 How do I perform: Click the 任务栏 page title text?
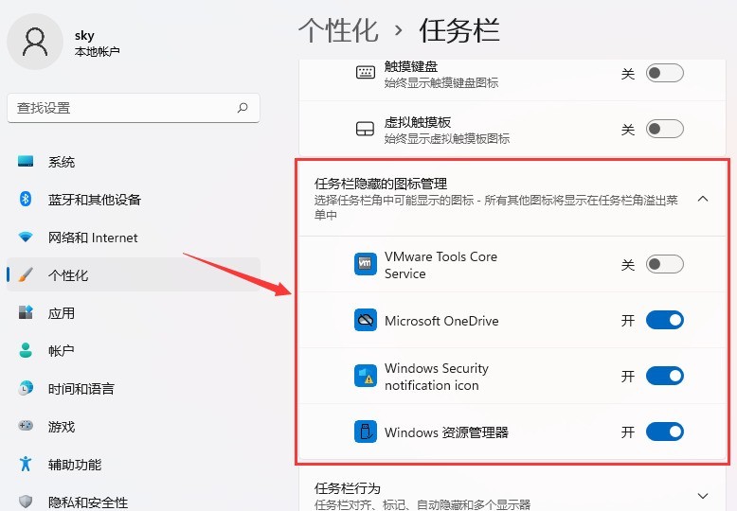(x=459, y=30)
